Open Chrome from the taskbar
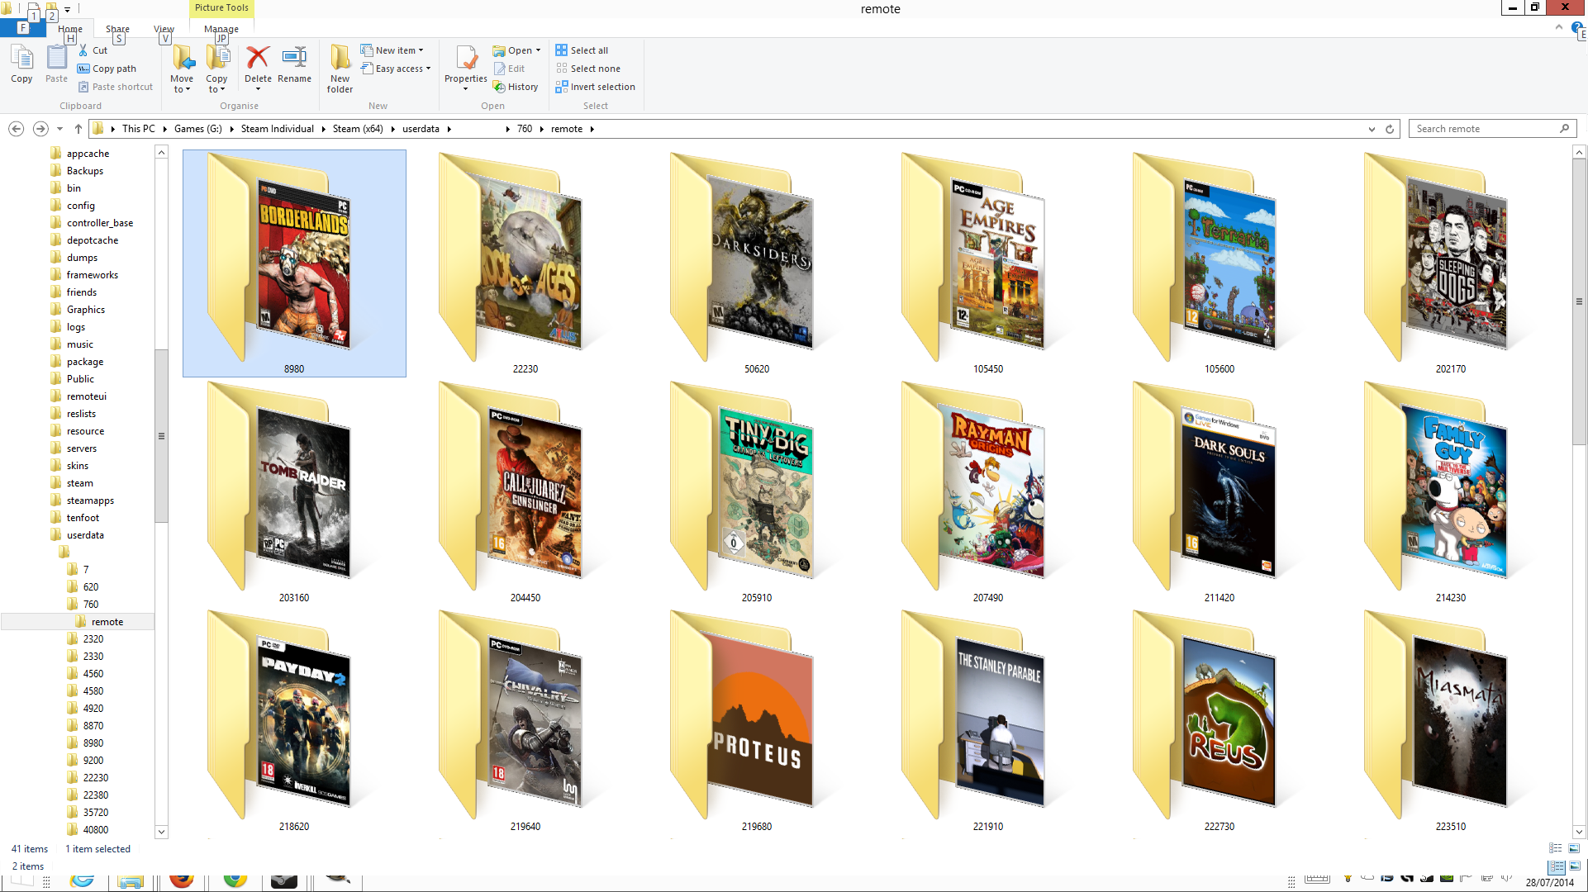Image resolution: width=1588 pixels, height=892 pixels. click(x=235, y=880)
